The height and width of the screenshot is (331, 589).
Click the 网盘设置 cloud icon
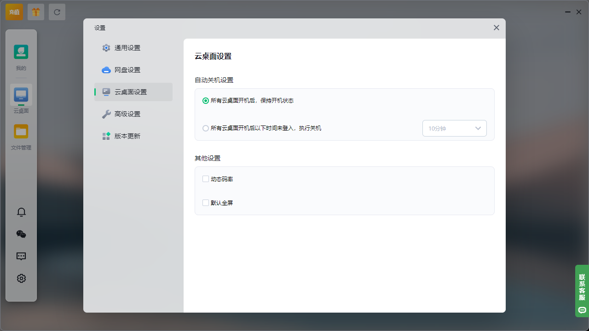click(x=106, y=70)
